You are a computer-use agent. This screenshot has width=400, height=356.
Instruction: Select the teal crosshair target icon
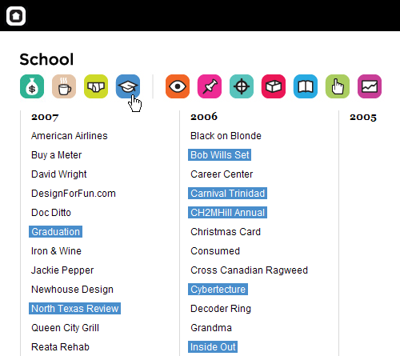click(242, 86)
